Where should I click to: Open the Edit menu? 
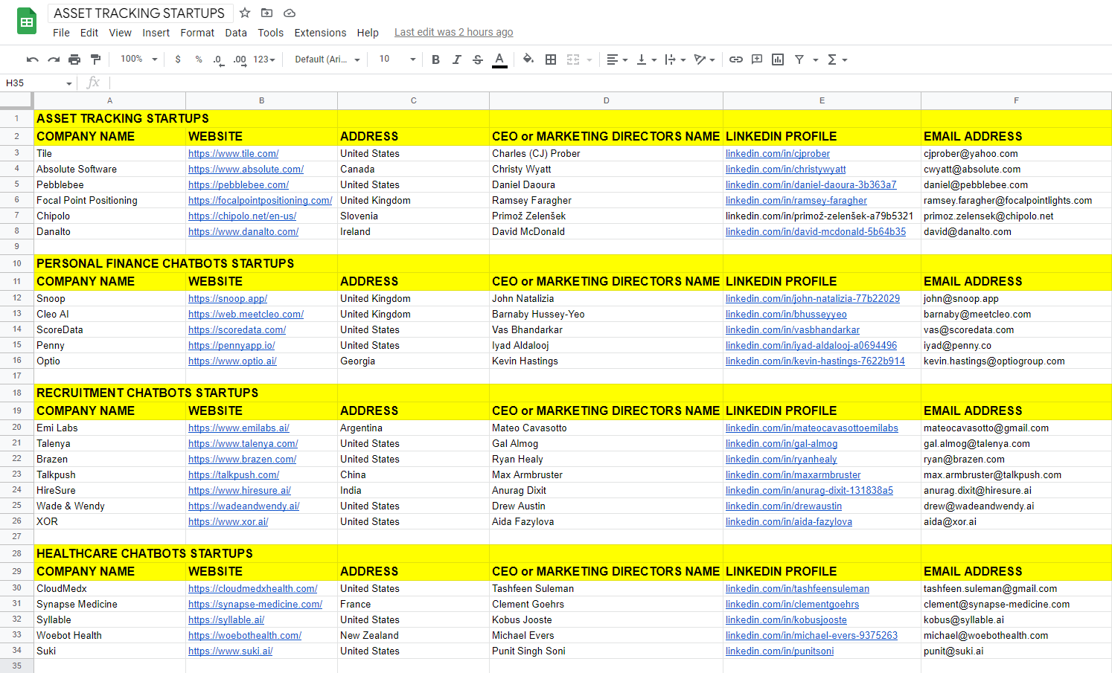89,33
